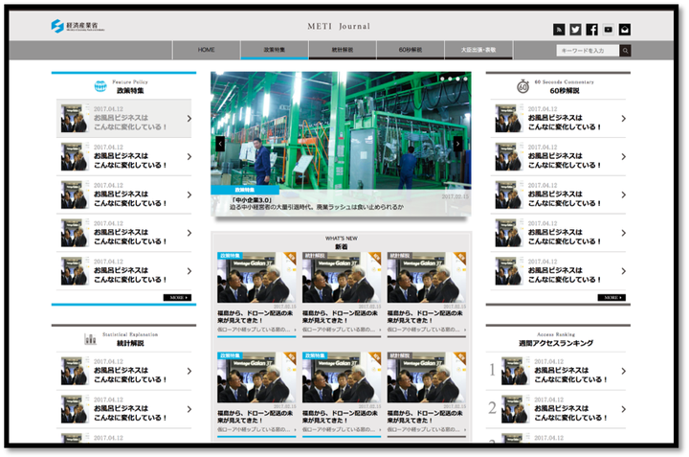Click the METI Journal site title
This screenshot has height=457, width=689.
pos(339,27)
